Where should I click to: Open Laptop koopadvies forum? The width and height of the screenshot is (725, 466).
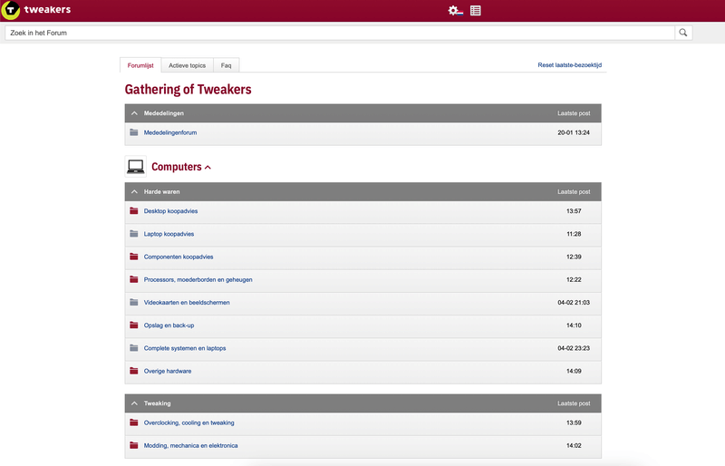pos(169,234)
